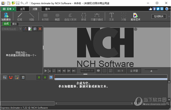Screen dimensions: 171x110
Task: Step forward one frame
Action: point(69,71)
